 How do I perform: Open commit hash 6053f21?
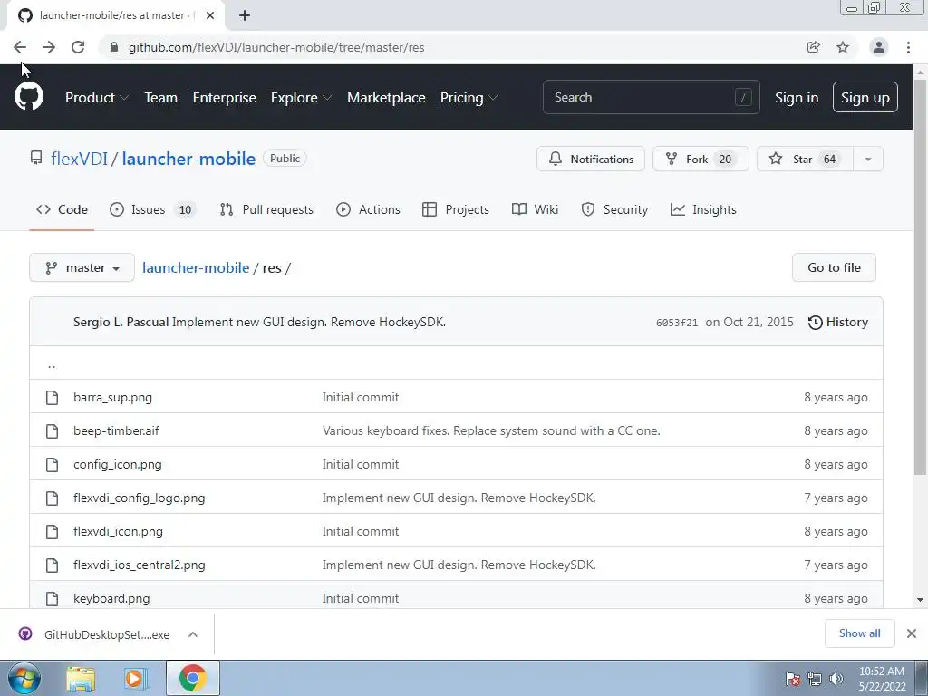(x=676, y=323)
